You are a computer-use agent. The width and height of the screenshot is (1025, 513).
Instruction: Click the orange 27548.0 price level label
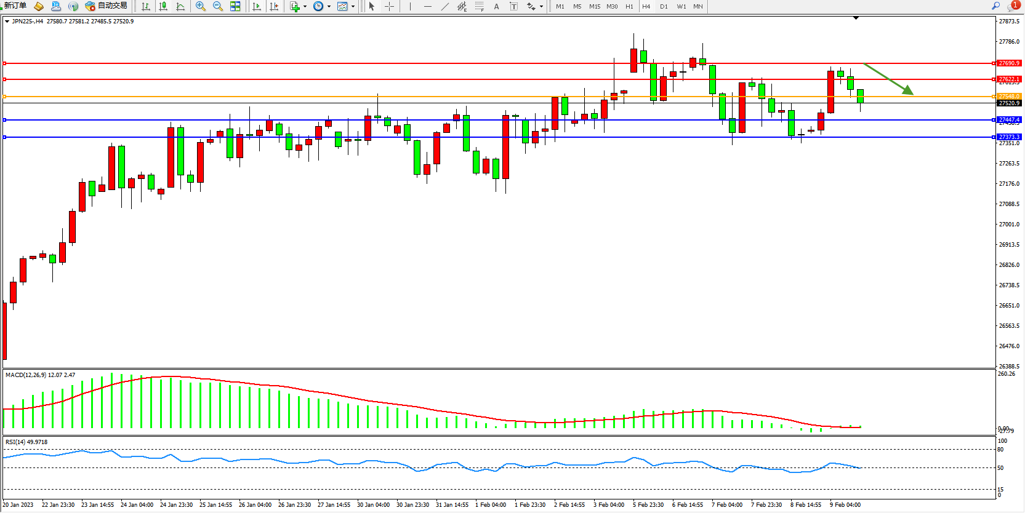tap(1008, 97)
